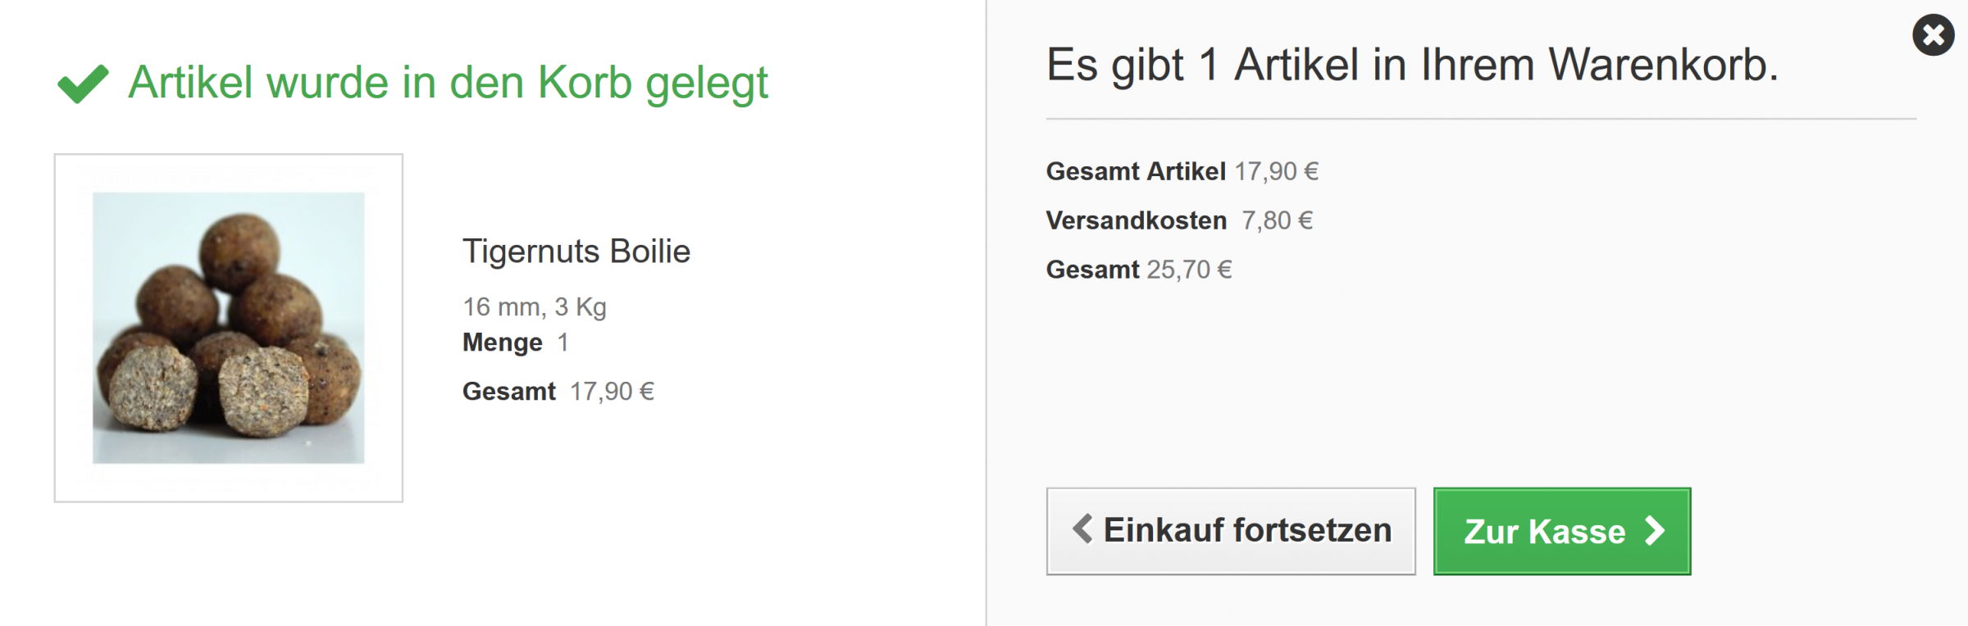The width and height of the screenshot is (1968, 626).
Task: Click the green checkmark icon
Action: point(83,84)
